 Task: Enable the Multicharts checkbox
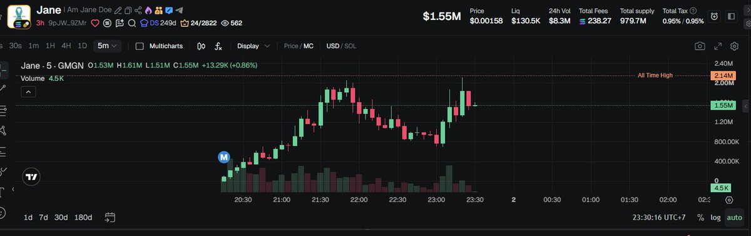(x=140, y=46)
